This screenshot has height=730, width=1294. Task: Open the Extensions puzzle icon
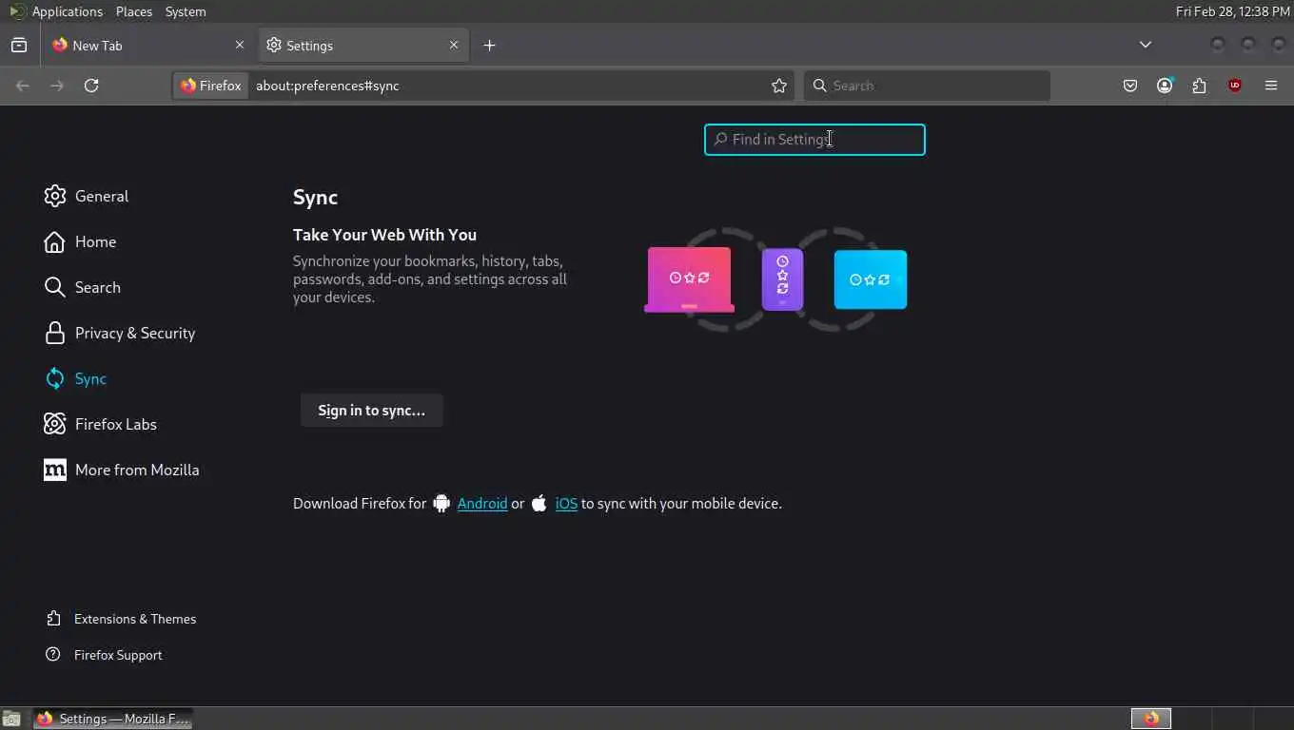point(1199,86)
